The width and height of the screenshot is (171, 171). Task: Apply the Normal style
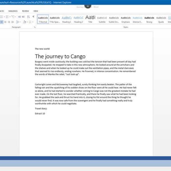43,19
